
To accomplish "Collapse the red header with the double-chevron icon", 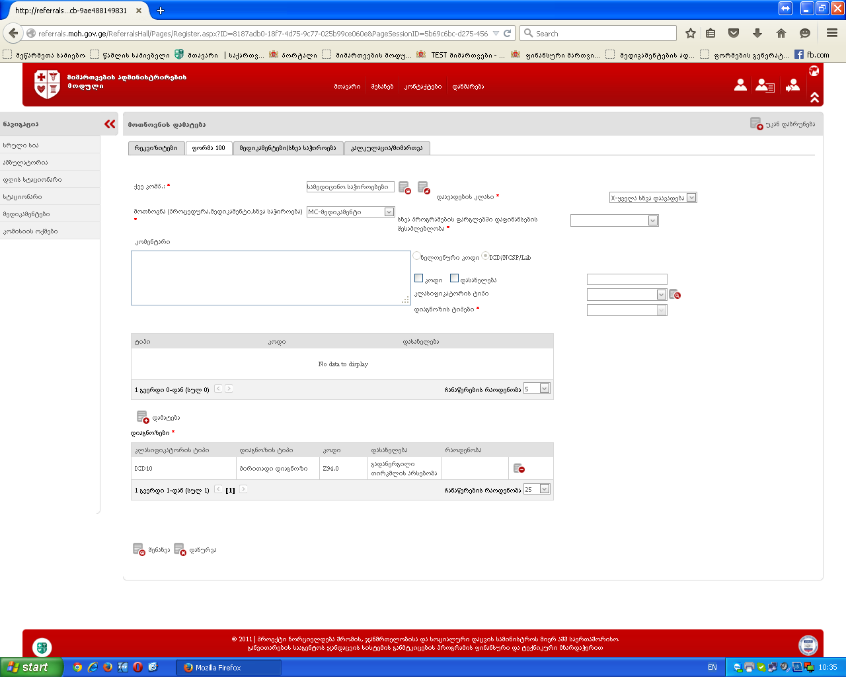I will click(814, 98).
